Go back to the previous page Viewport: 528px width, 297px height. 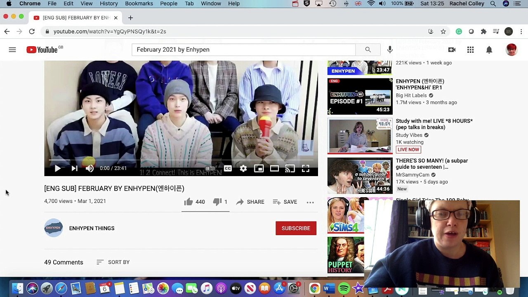(7, 31)
